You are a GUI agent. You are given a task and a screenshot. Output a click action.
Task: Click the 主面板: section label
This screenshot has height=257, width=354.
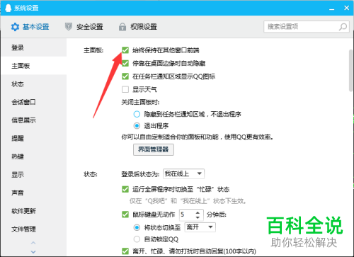(93, 50)
